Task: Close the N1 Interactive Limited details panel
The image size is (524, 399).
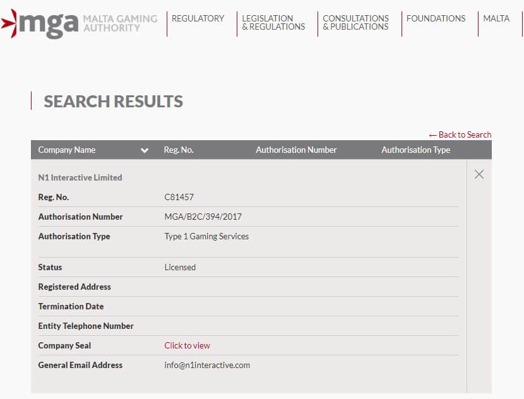Action: tap(479, 174)
